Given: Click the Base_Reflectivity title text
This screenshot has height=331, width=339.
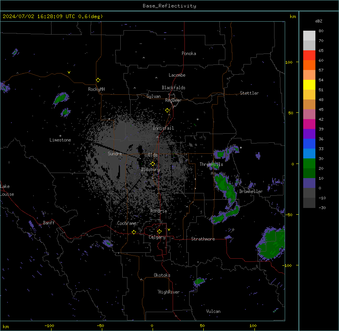Looking at the screenshot, I should [x=169, y=6].
